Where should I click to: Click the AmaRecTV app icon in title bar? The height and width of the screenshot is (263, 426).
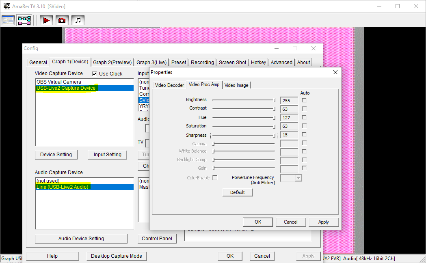tap(6, 6)
